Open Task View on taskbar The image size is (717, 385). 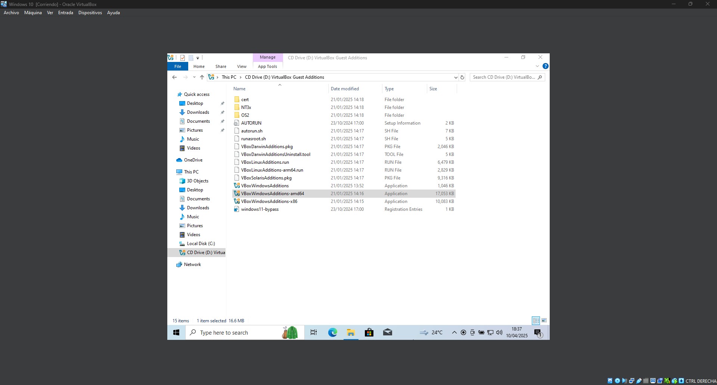click(314, 332)
